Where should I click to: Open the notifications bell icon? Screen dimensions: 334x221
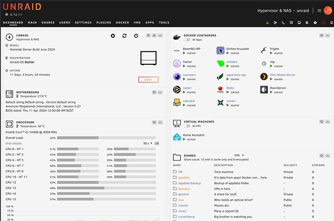click(332, 23)
